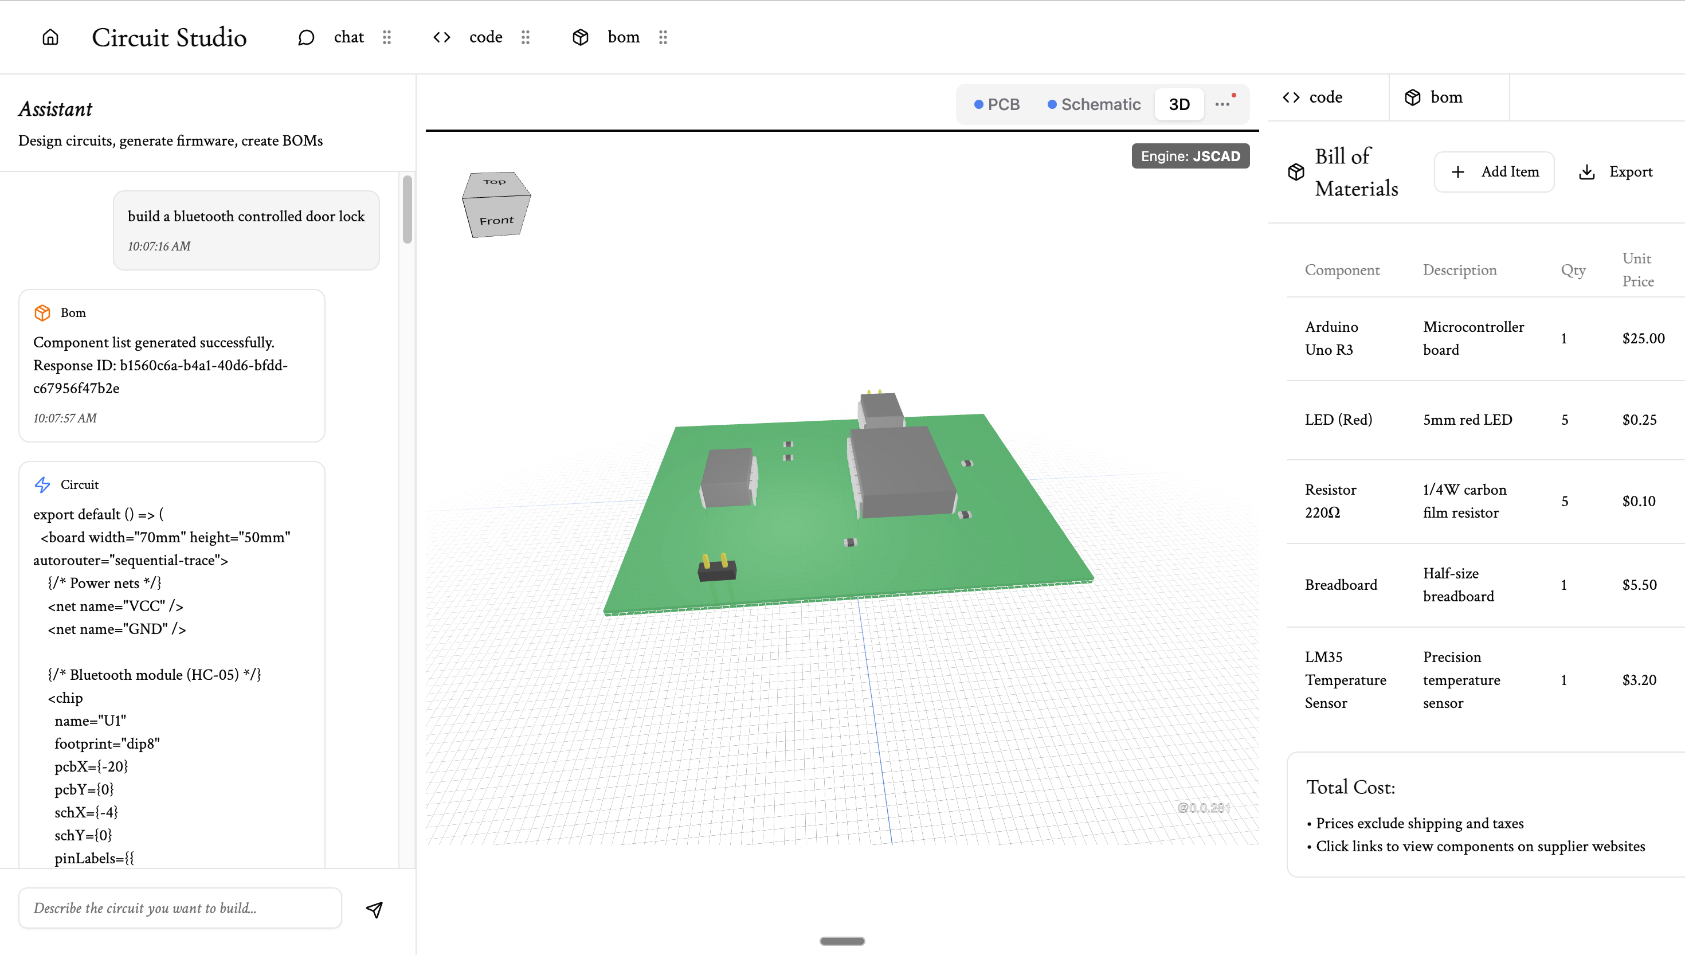
Task: Click the Add Item button
Action: 1494,172
